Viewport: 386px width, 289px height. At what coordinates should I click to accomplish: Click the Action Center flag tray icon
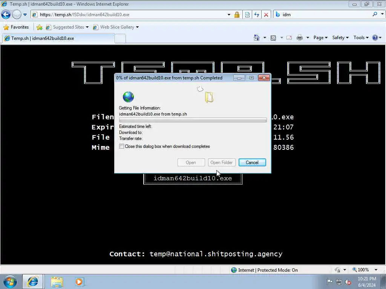click(329, 281)
